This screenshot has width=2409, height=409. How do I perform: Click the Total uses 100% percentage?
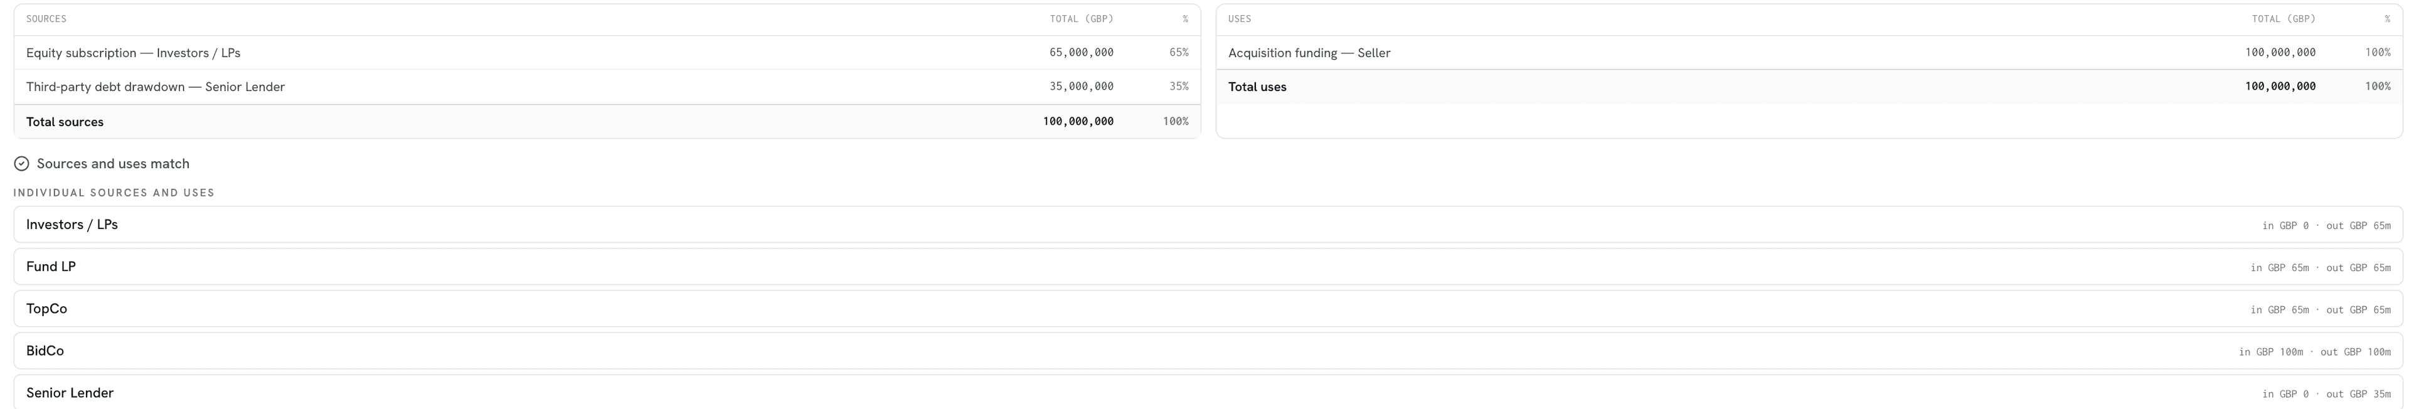(2377, 86)
